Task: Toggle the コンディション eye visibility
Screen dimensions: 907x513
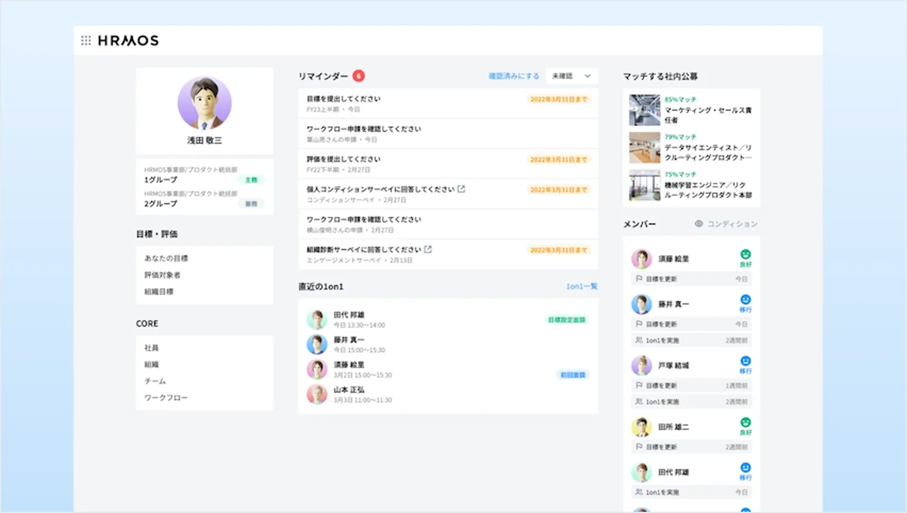Action: [x=699, y=224]
